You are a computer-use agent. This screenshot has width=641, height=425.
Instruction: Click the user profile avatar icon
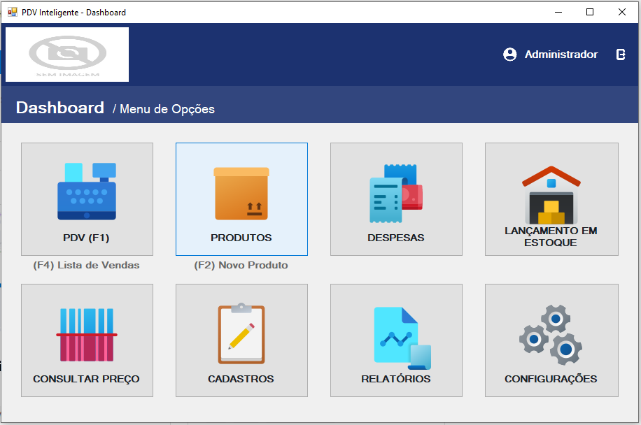pos(510,55)
